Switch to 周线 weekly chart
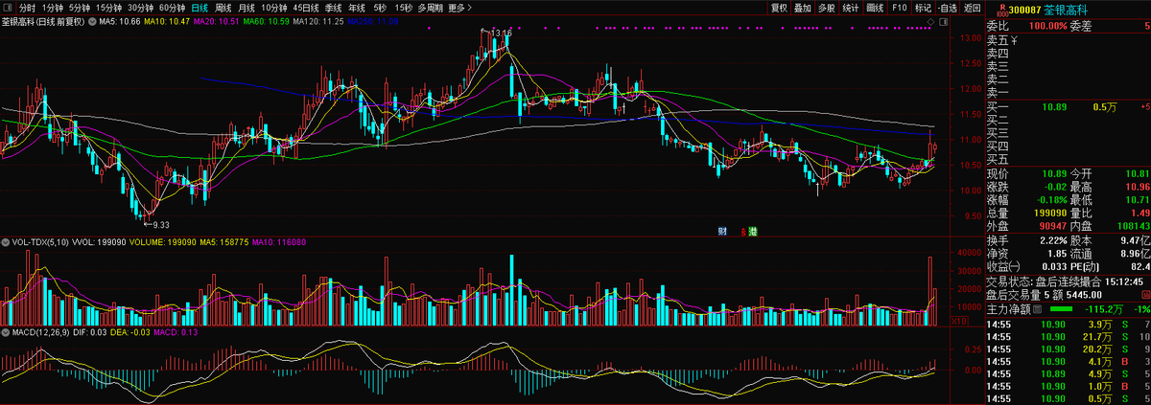Viewport: 1151px width, 405px height. click(224, 8)
